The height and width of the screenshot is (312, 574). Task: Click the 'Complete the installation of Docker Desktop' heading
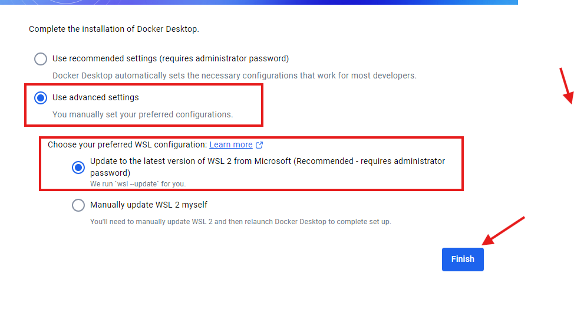point(114,29)
